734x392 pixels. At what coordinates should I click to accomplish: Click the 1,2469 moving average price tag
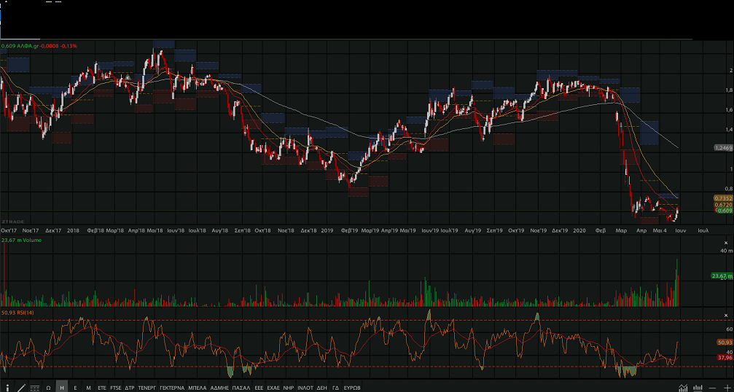(722, 148)
